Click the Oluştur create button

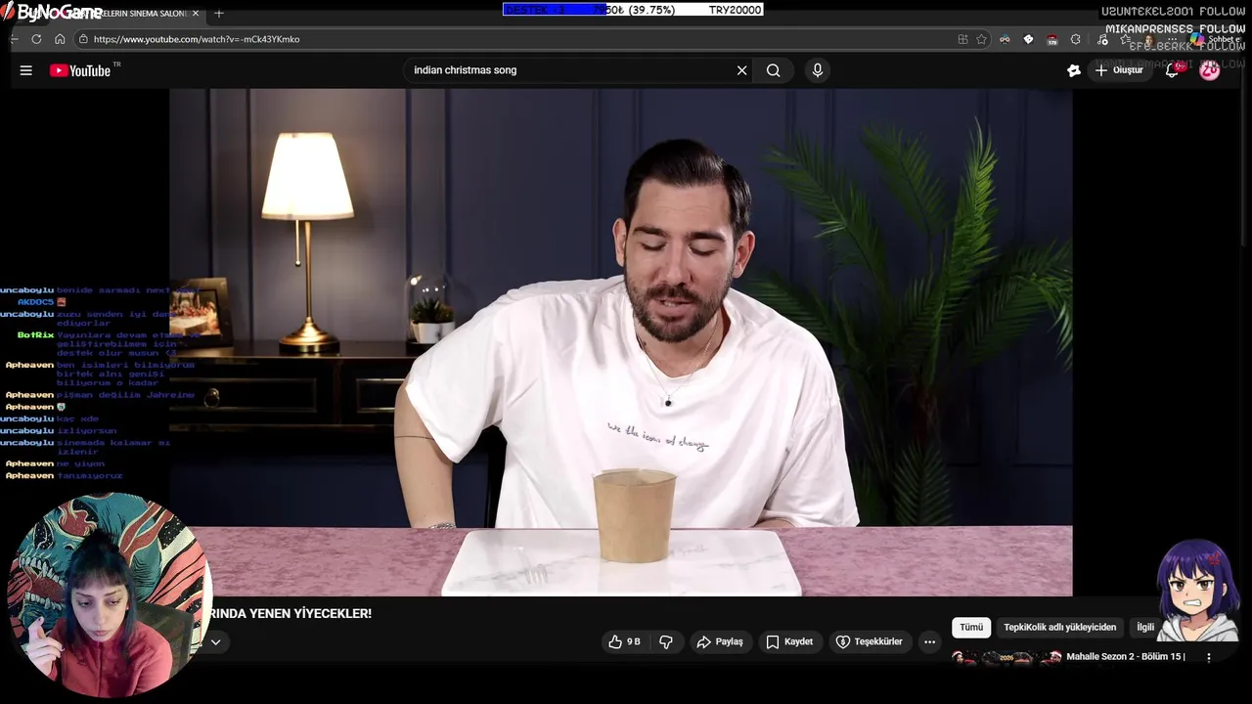coord(1119,70)
